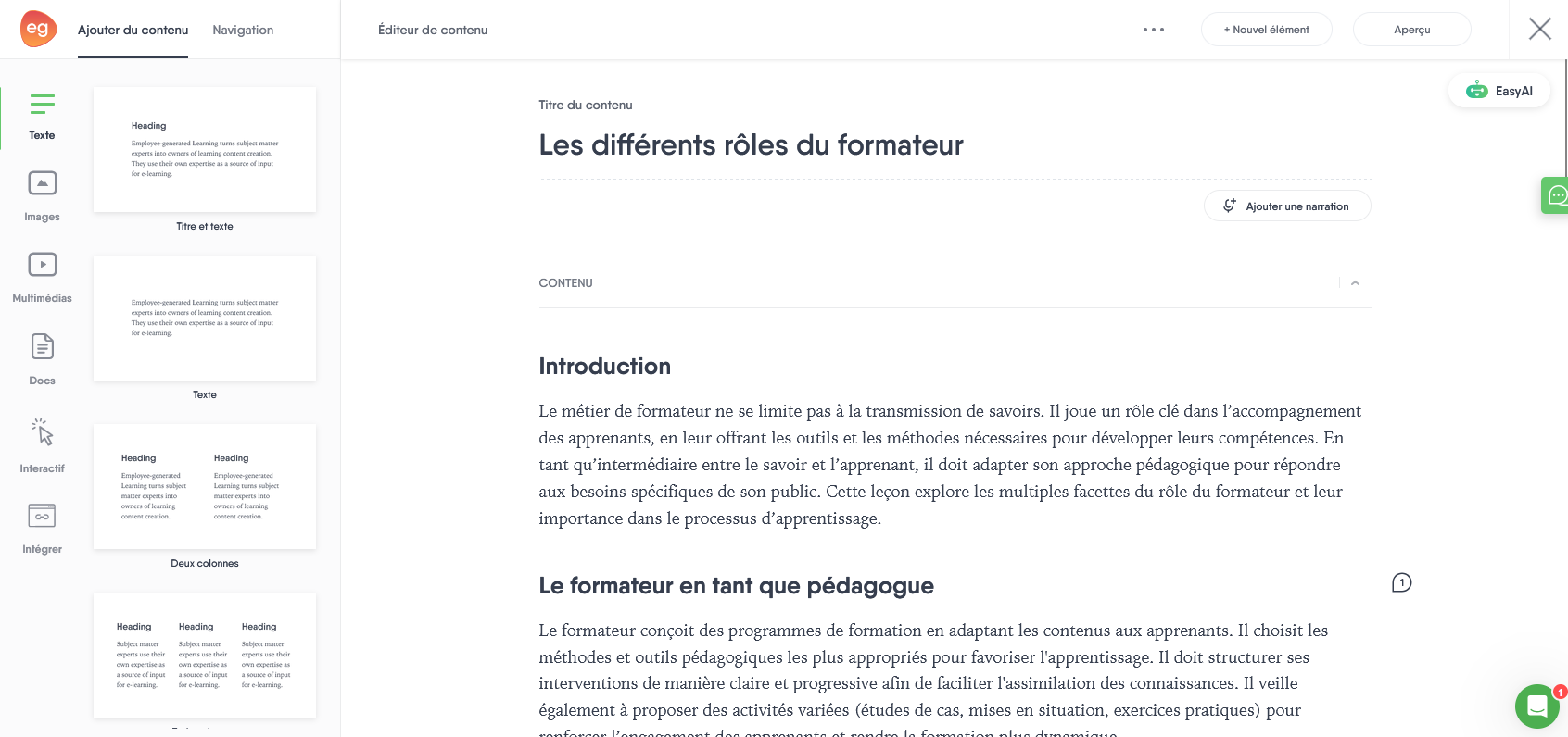Expand the green chat side tab
Viewport: 1568px width, 737px height.
(x=1558, y=195)
